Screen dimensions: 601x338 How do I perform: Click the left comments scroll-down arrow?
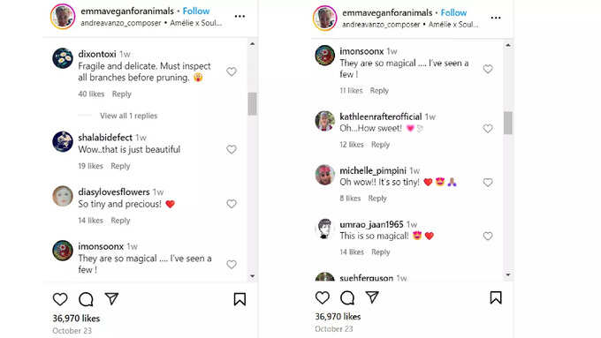tap(252, 276)
